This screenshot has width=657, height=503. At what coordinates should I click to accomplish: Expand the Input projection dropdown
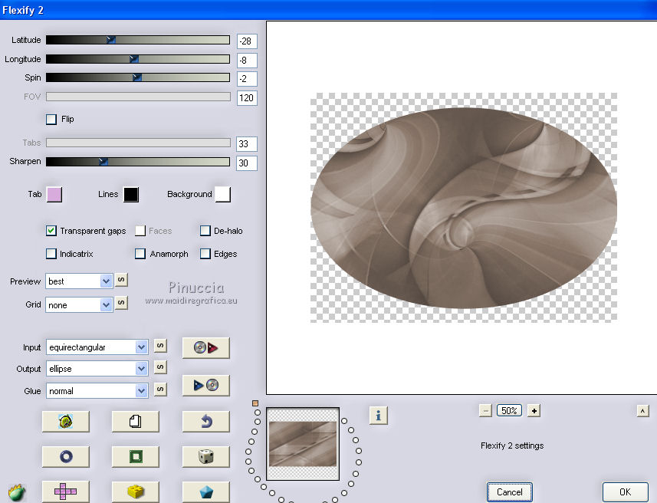click(x=97, y=347)
